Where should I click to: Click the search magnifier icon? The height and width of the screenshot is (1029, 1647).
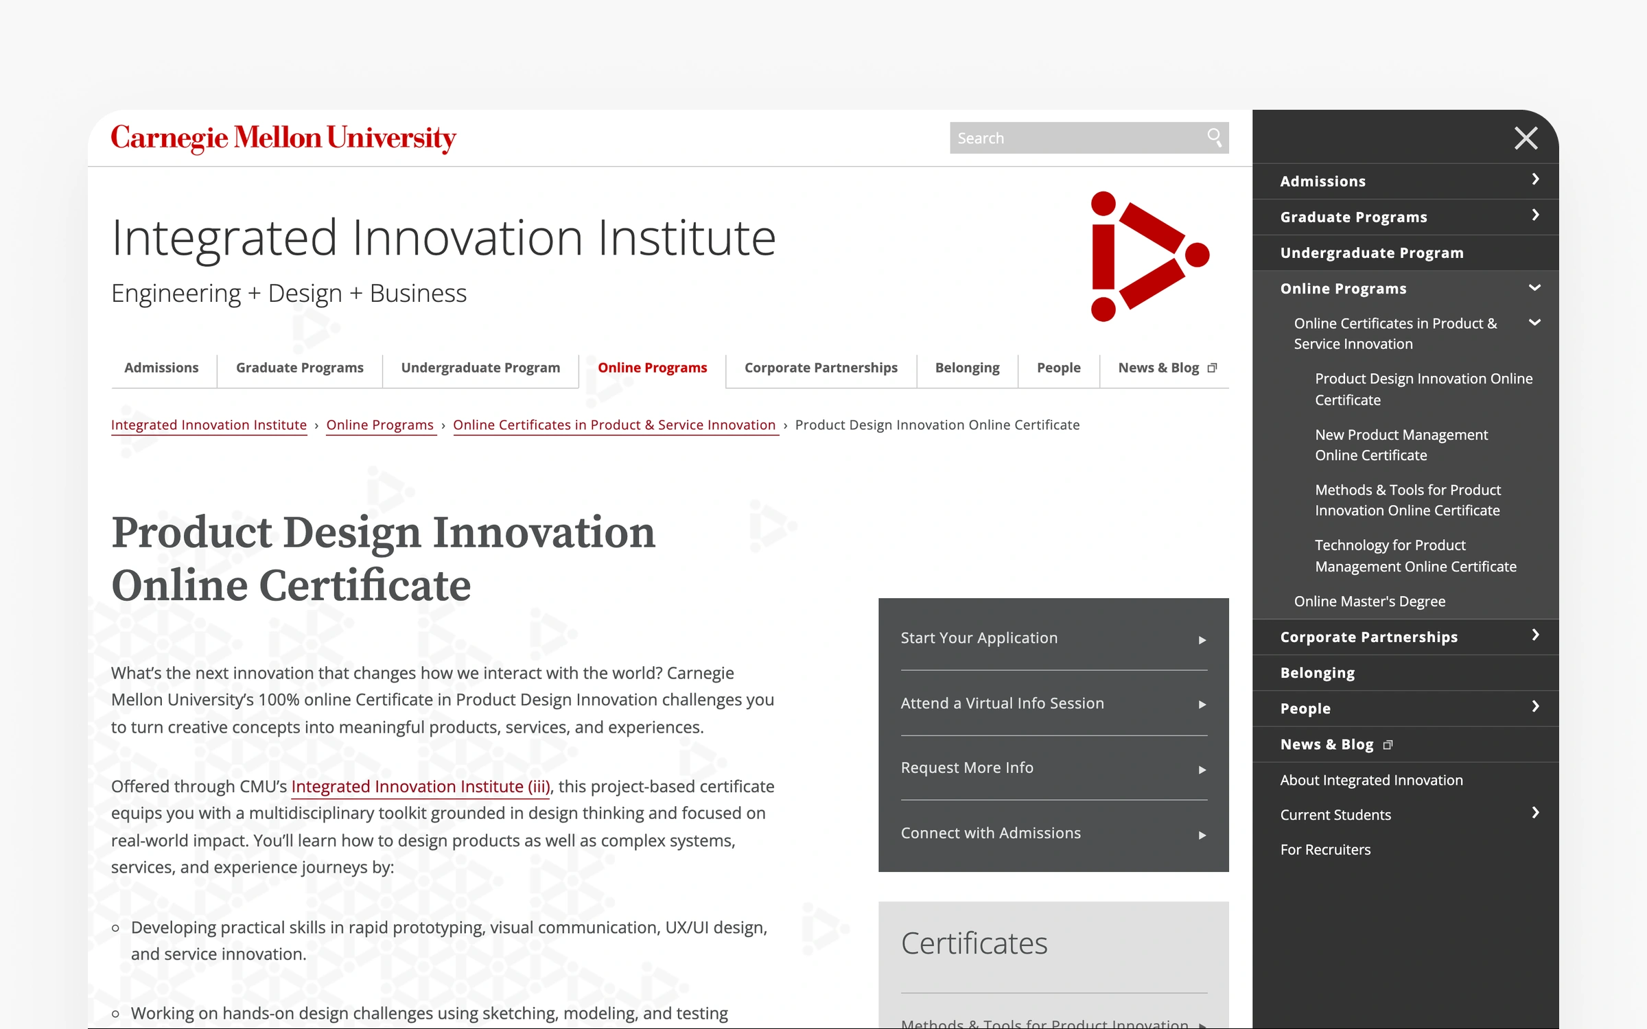[x=1214, y=138]
